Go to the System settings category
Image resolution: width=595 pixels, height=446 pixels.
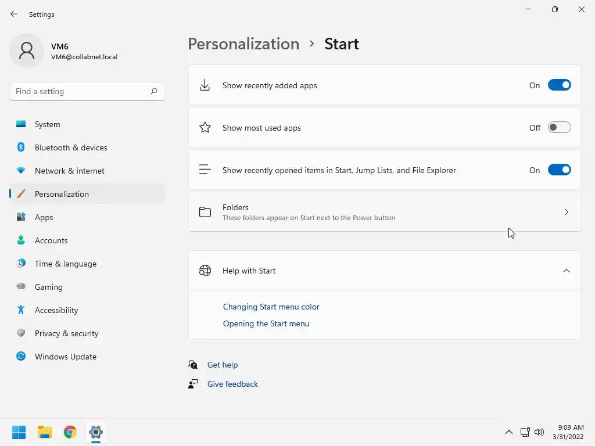[x=47, y=124]
